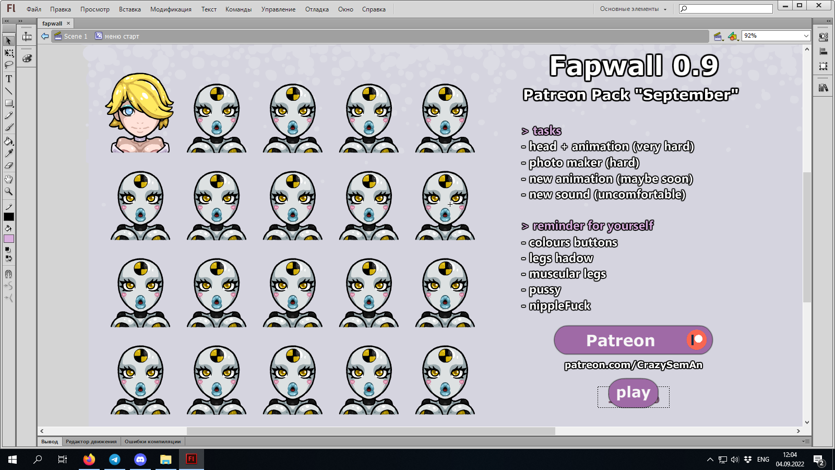
Task: Select the Zoom magnifier tool
Action: click(9, 191)
